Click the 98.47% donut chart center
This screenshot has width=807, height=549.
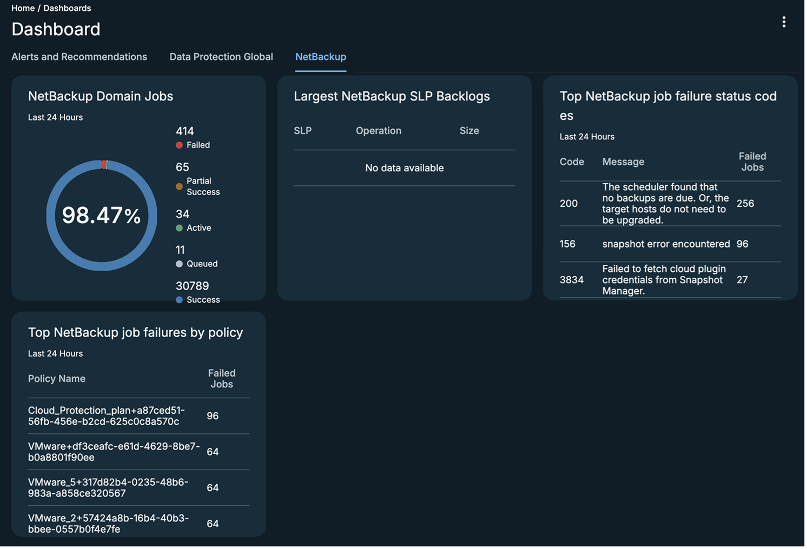[102, 216]
